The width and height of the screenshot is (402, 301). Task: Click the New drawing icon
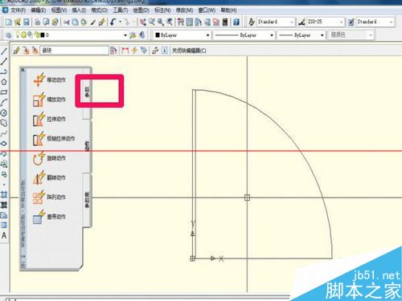tap(9, 22)
